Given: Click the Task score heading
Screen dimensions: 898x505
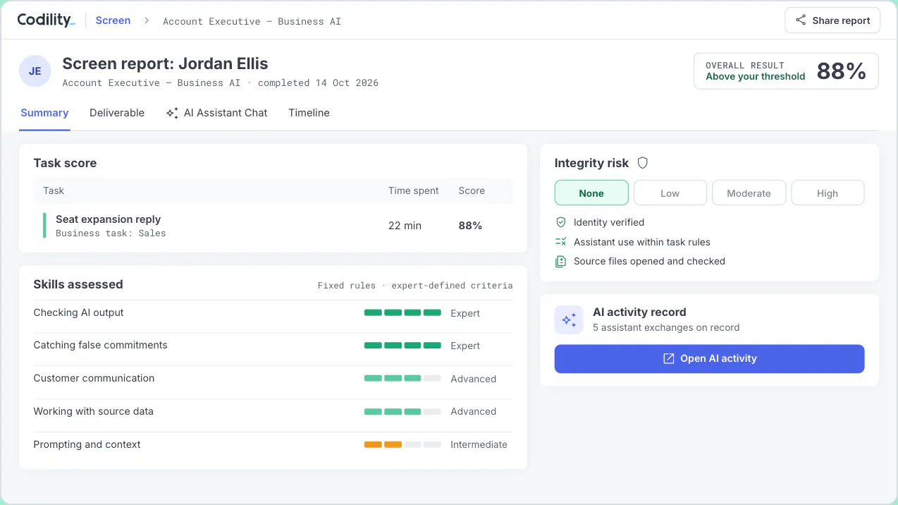Looking at the screenshot, I should [x=65, y=163].
